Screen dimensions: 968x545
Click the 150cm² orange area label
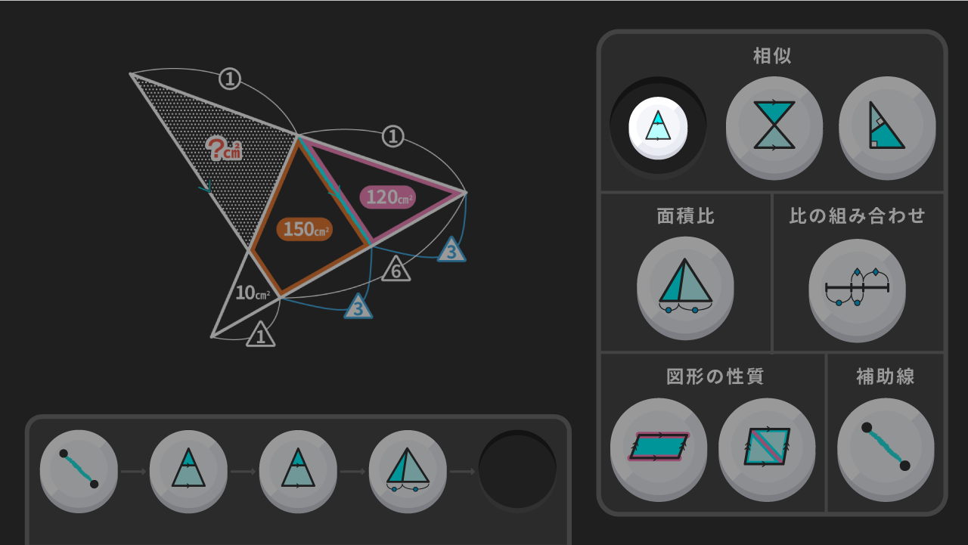click(x=304, y=229)
